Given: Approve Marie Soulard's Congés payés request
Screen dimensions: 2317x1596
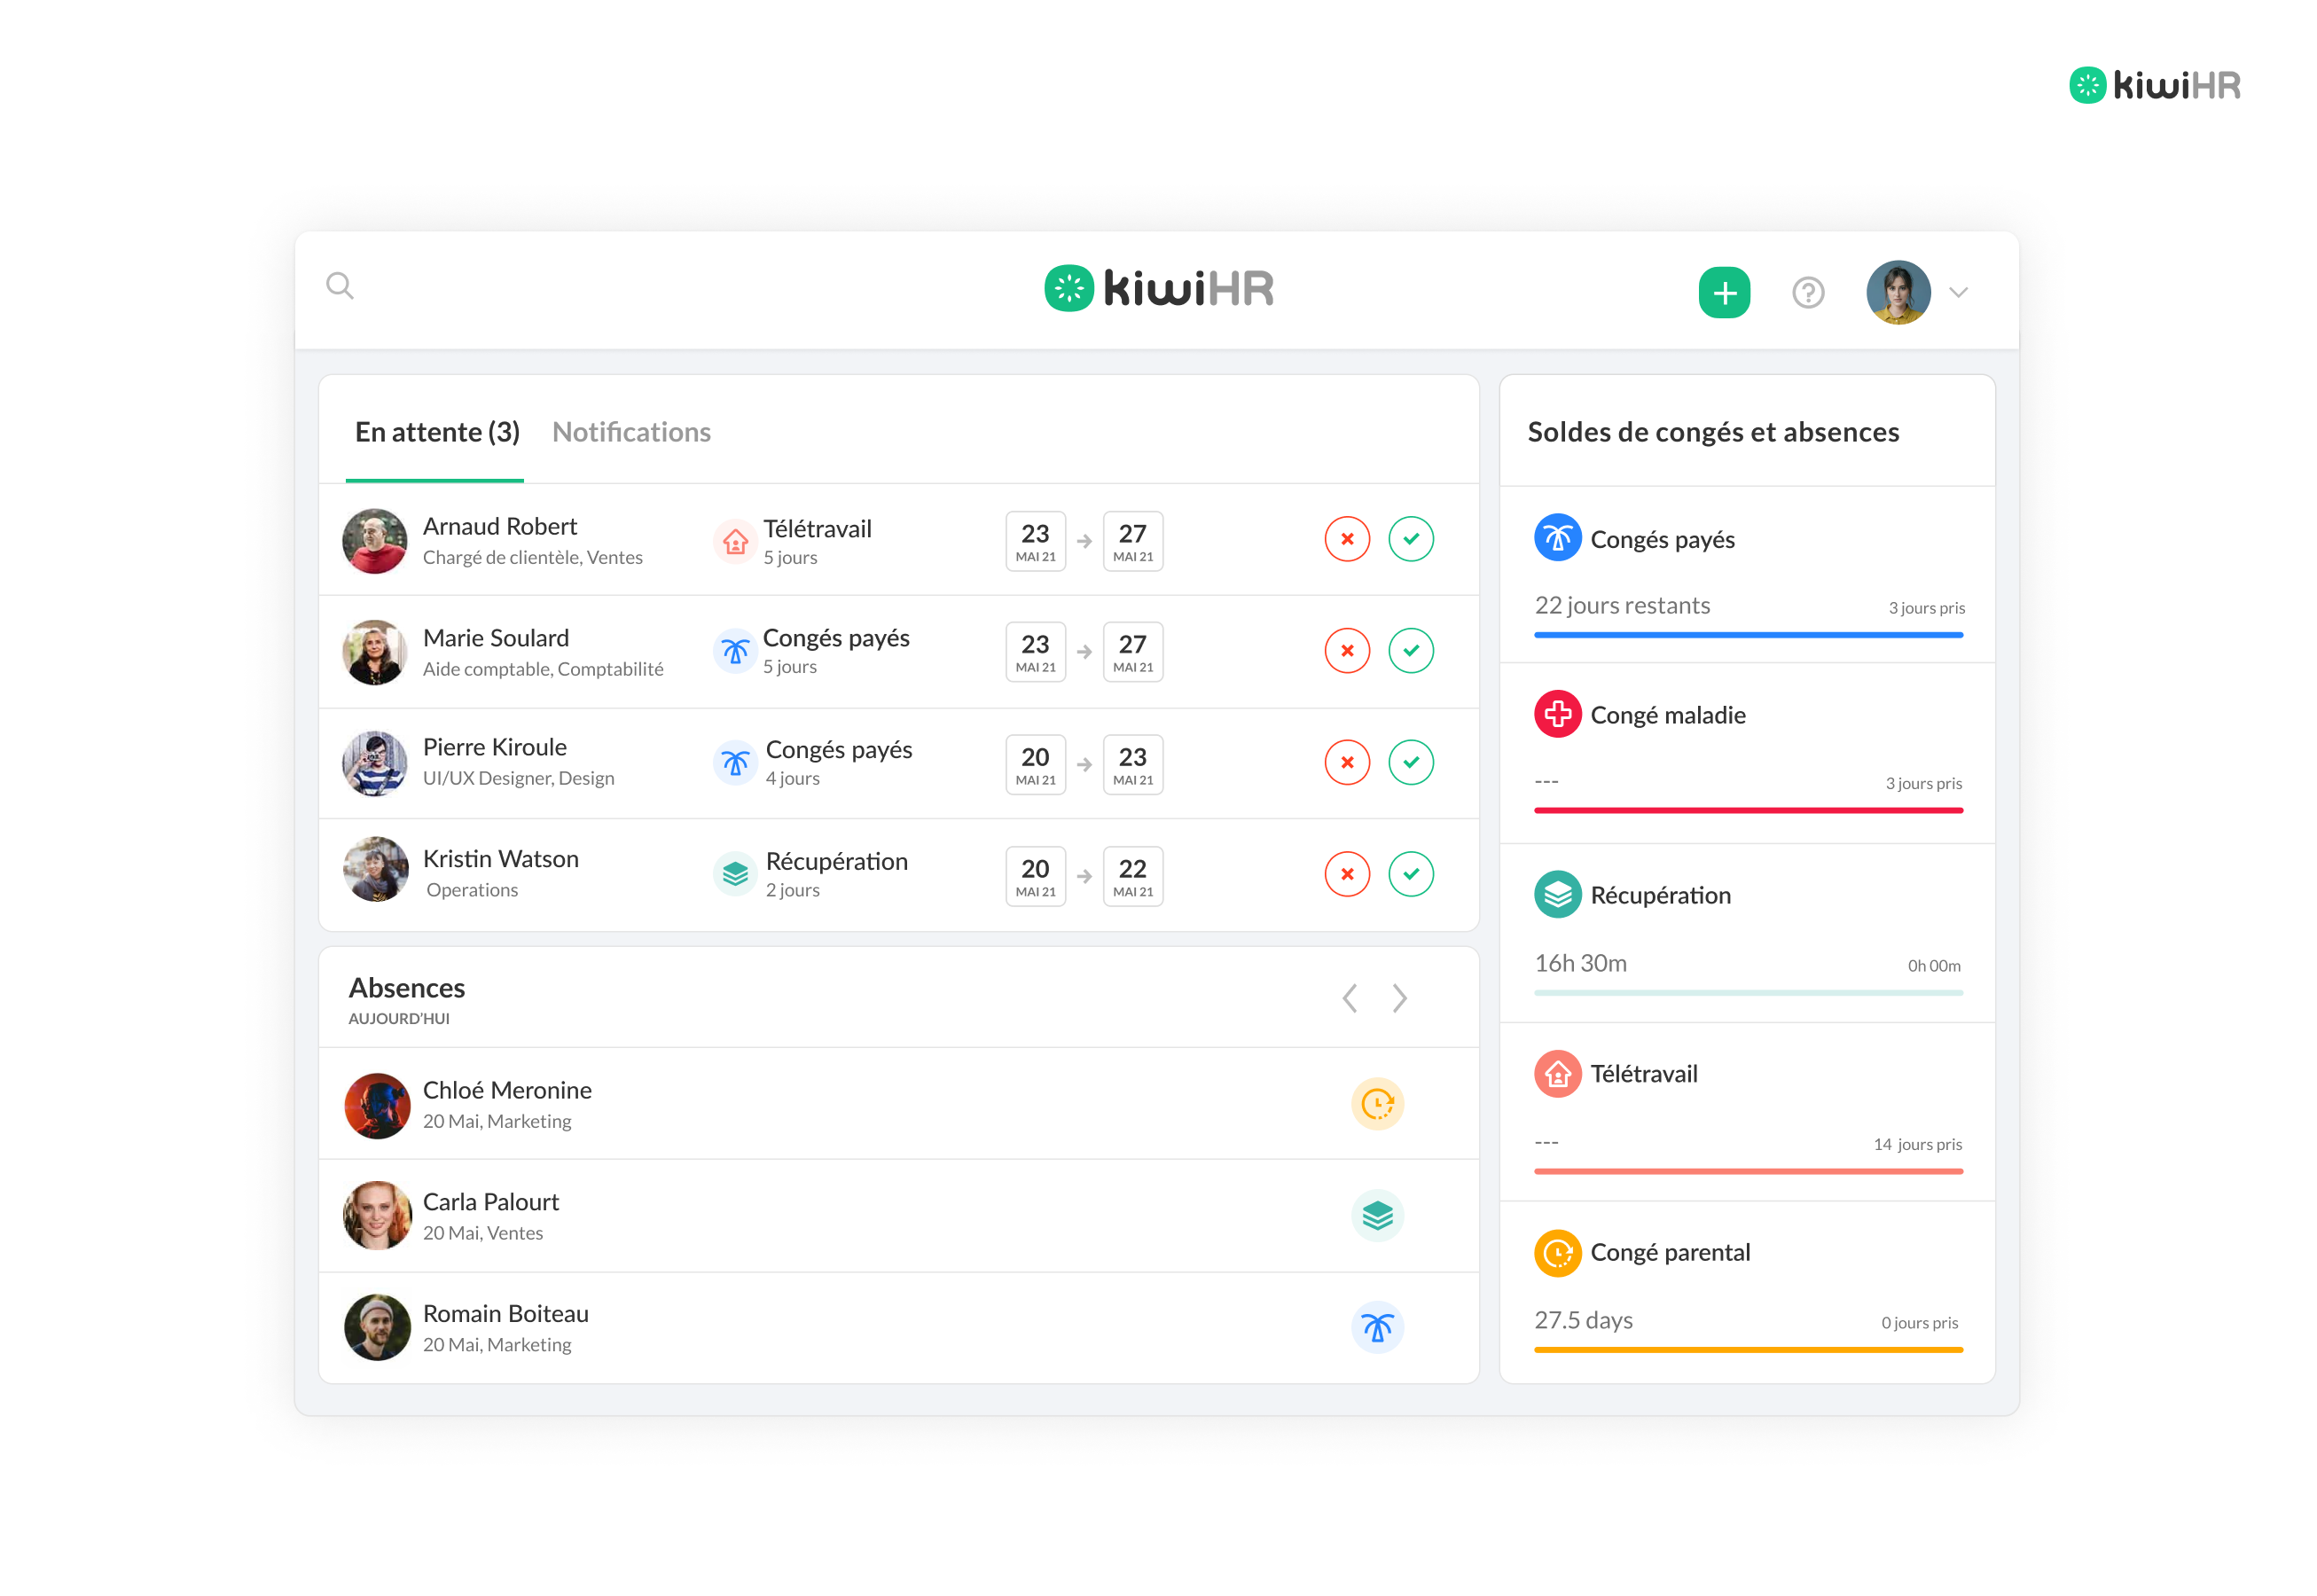Looking at the screenshot, I should 1410,651.
